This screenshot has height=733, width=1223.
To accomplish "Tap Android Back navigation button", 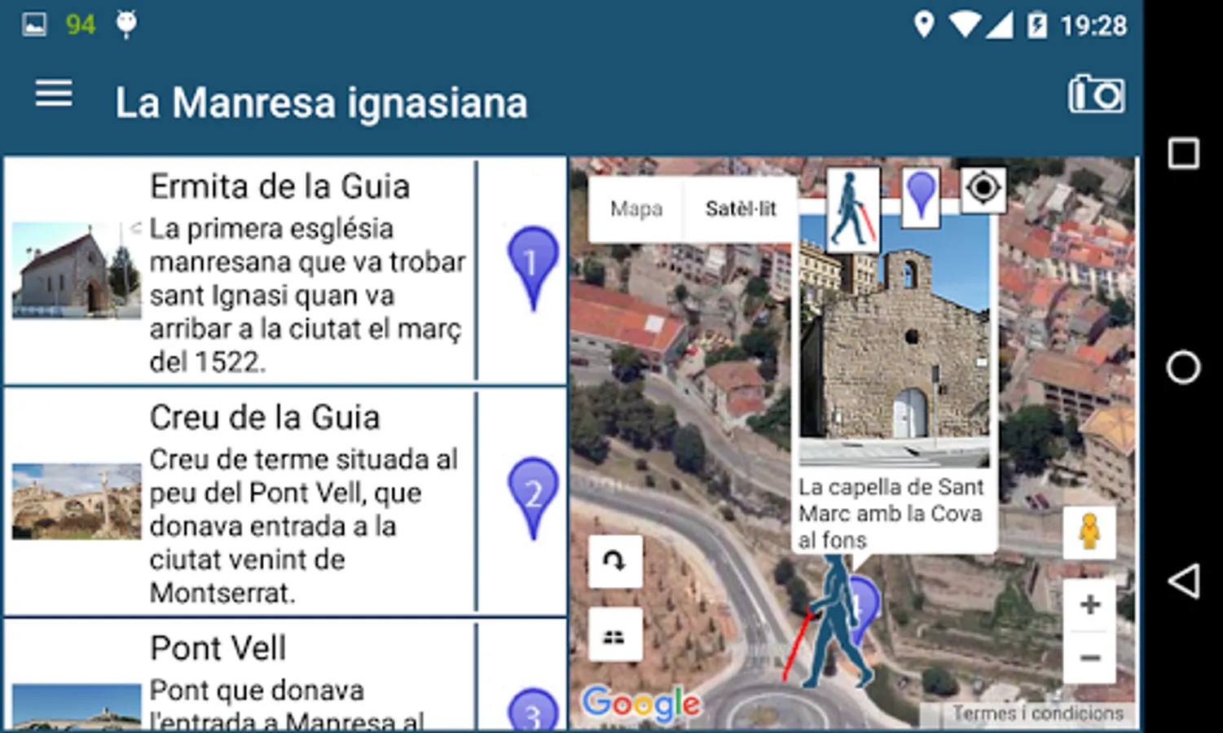I will tap(1183, 582).
